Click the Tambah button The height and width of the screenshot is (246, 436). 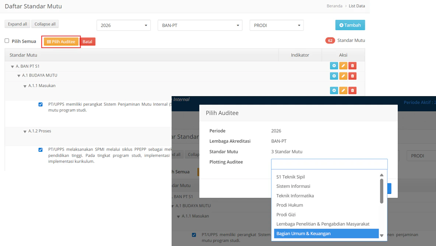coord(350,25)
